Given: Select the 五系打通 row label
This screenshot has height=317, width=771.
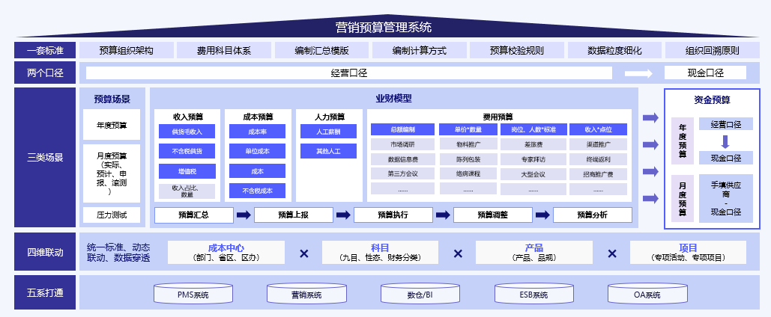Looking at the screenshot, I should (45, 293).
